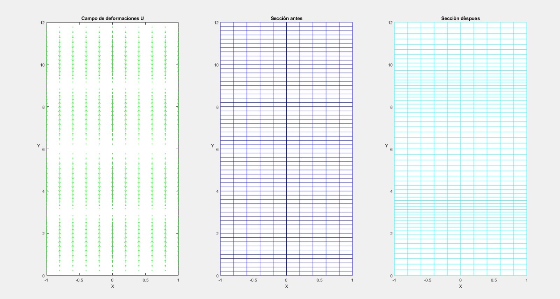Image resolution: width=560 pixels, height=299 pixels.
Task: Click the X label below the cyan grid
Action: [x=460, y=286]
